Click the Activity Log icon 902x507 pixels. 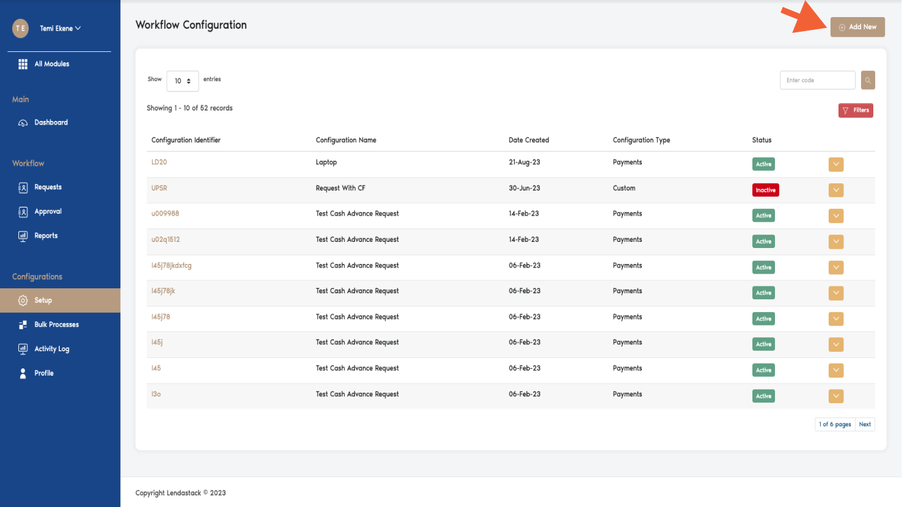[x=23, y=348]
